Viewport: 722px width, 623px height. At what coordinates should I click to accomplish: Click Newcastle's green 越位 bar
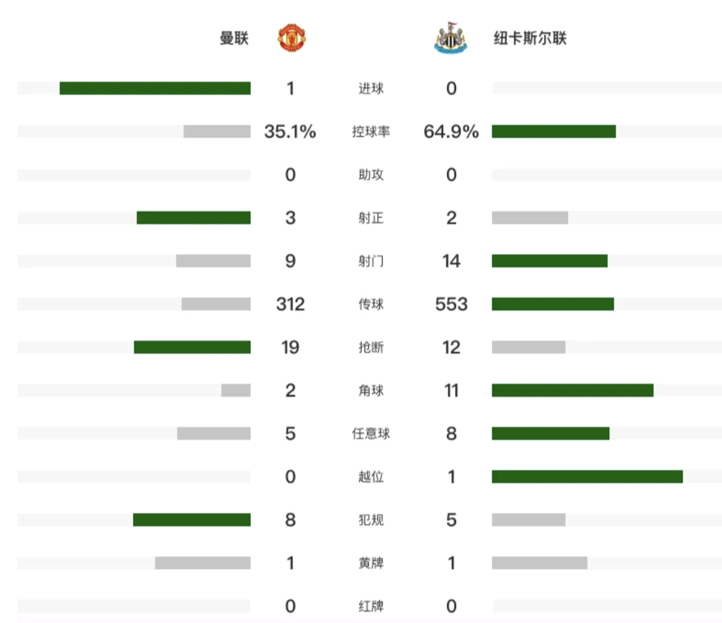tap(587, 477)
